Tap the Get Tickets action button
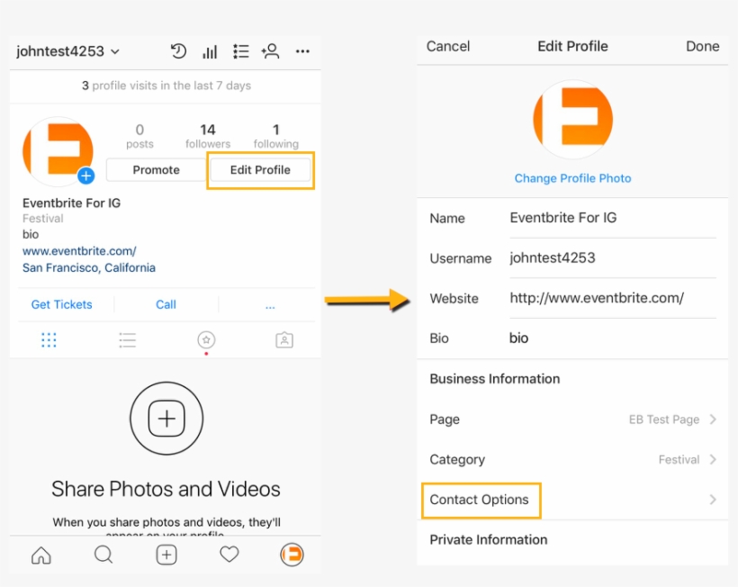 pyautogui.click(x=62, y=304)
